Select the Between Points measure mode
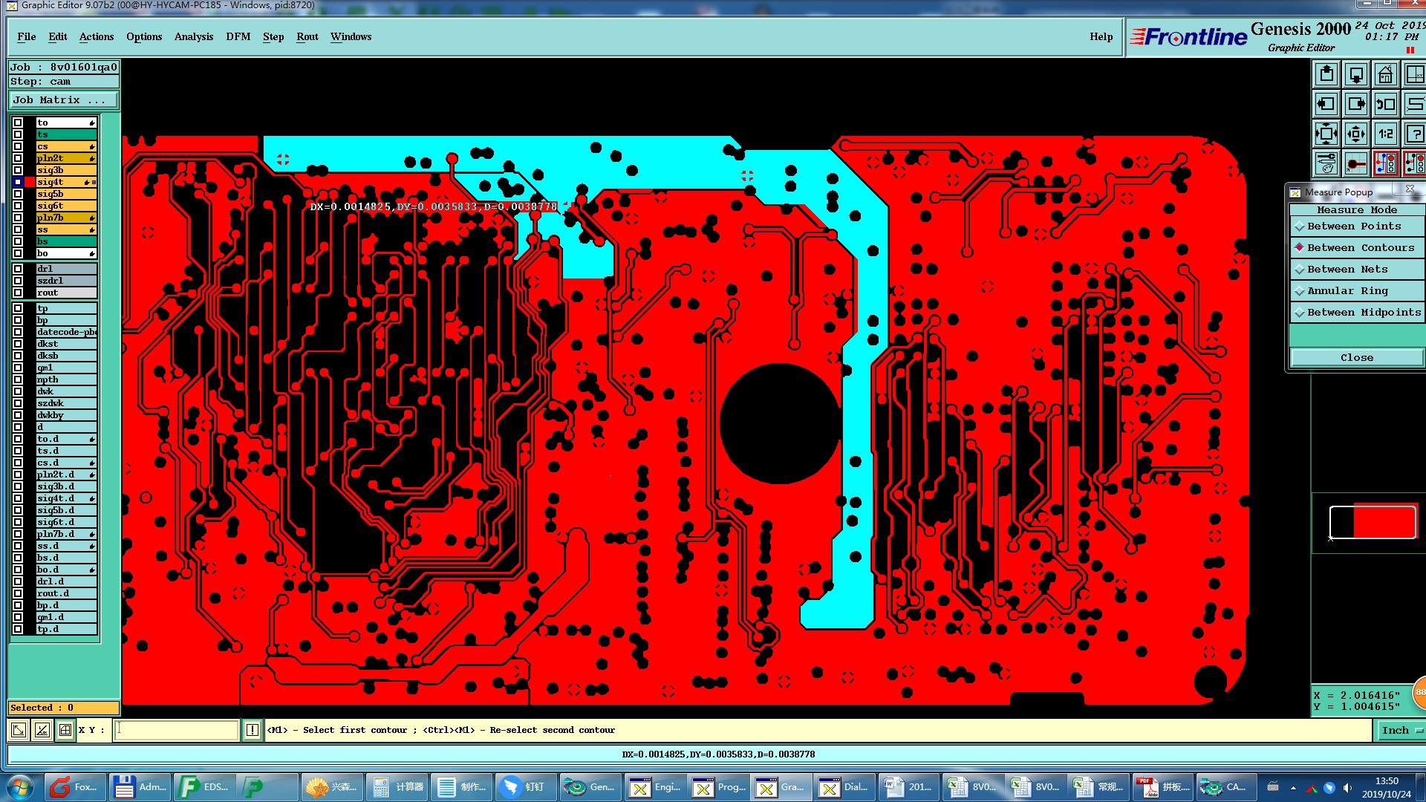 1353,226
